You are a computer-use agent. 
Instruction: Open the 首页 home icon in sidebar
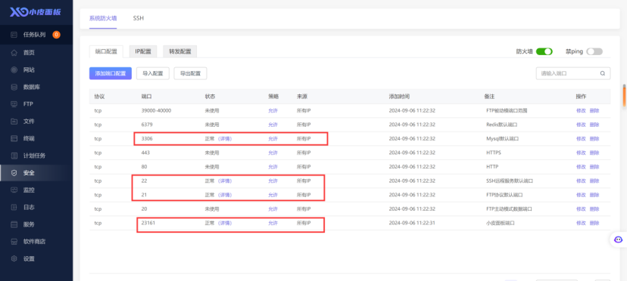[x=14, y=53]
